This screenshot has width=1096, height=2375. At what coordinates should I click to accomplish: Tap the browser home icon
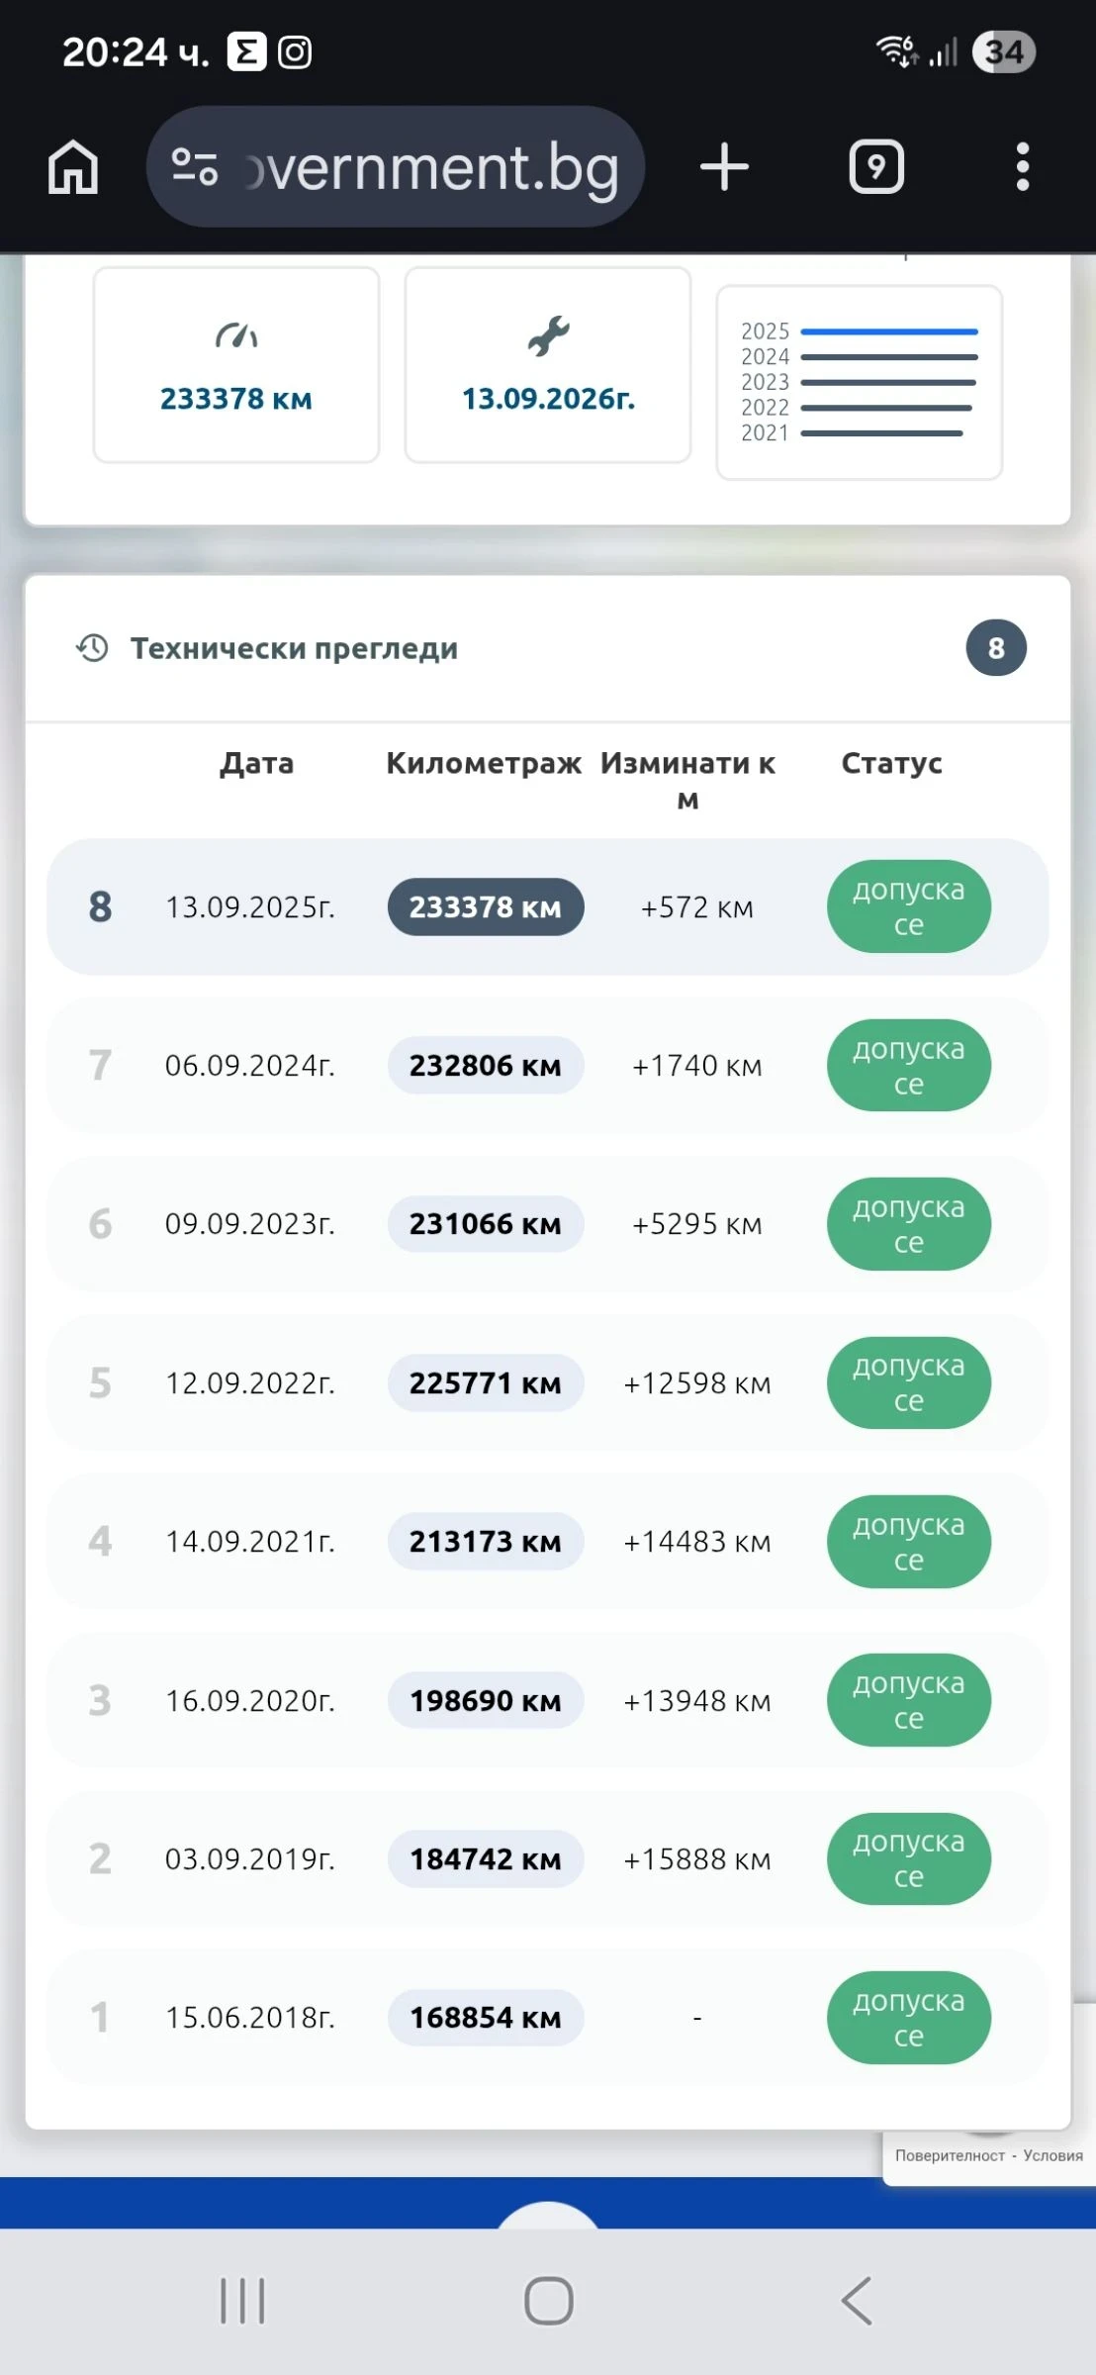[x=73, y=166]
